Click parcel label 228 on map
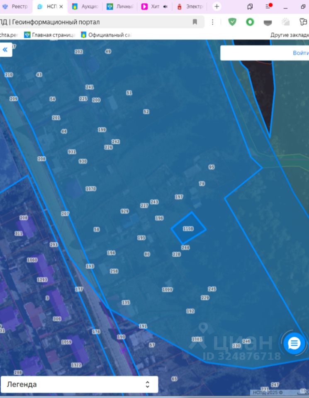Image resolution: width=309 pixels, height=398 pixels. (x=176, y=254)
